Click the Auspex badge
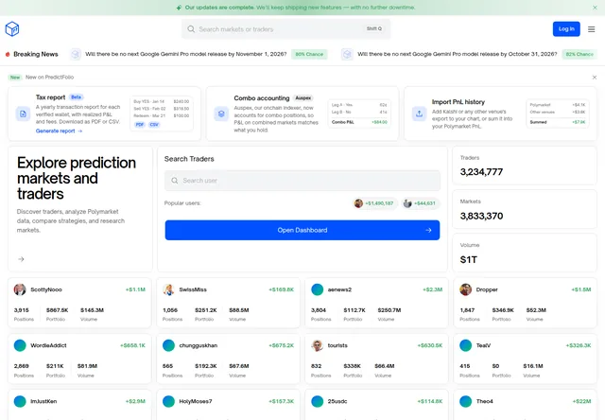Image resolution: width=605 pixels, height=420 pixels. (303, 98)
